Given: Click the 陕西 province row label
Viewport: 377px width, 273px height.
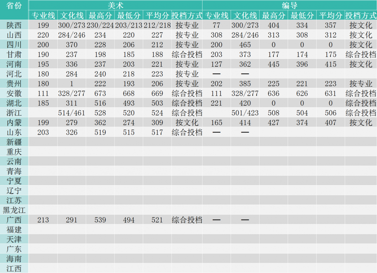Looking at the screenshot, I should [x=14, y=25].
